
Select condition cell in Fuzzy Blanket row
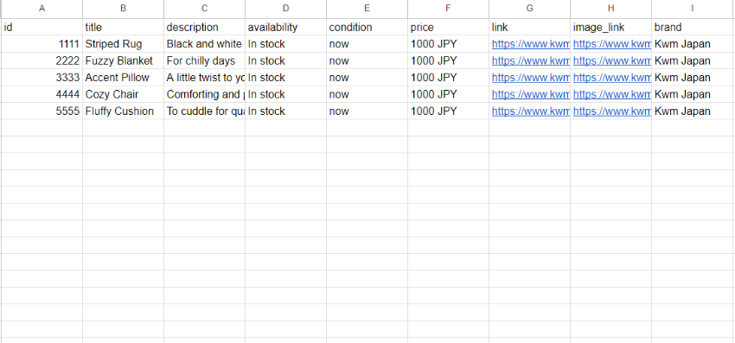pyautogui.click(x=367, y=61)
